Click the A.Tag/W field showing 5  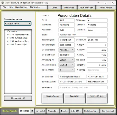pyautogui.click(x=97, y=45)
